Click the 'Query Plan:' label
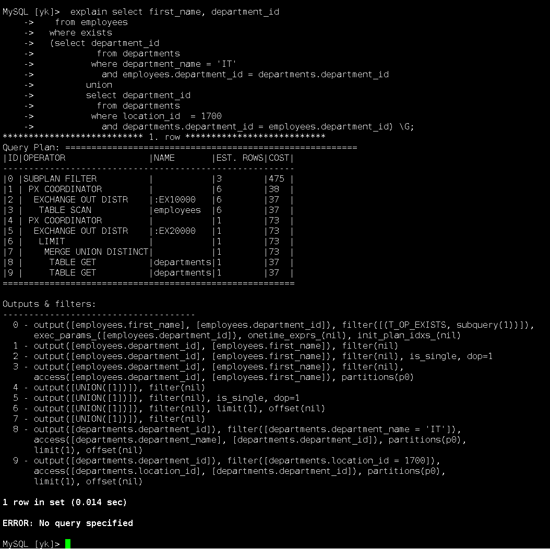 tap(31, 147)
